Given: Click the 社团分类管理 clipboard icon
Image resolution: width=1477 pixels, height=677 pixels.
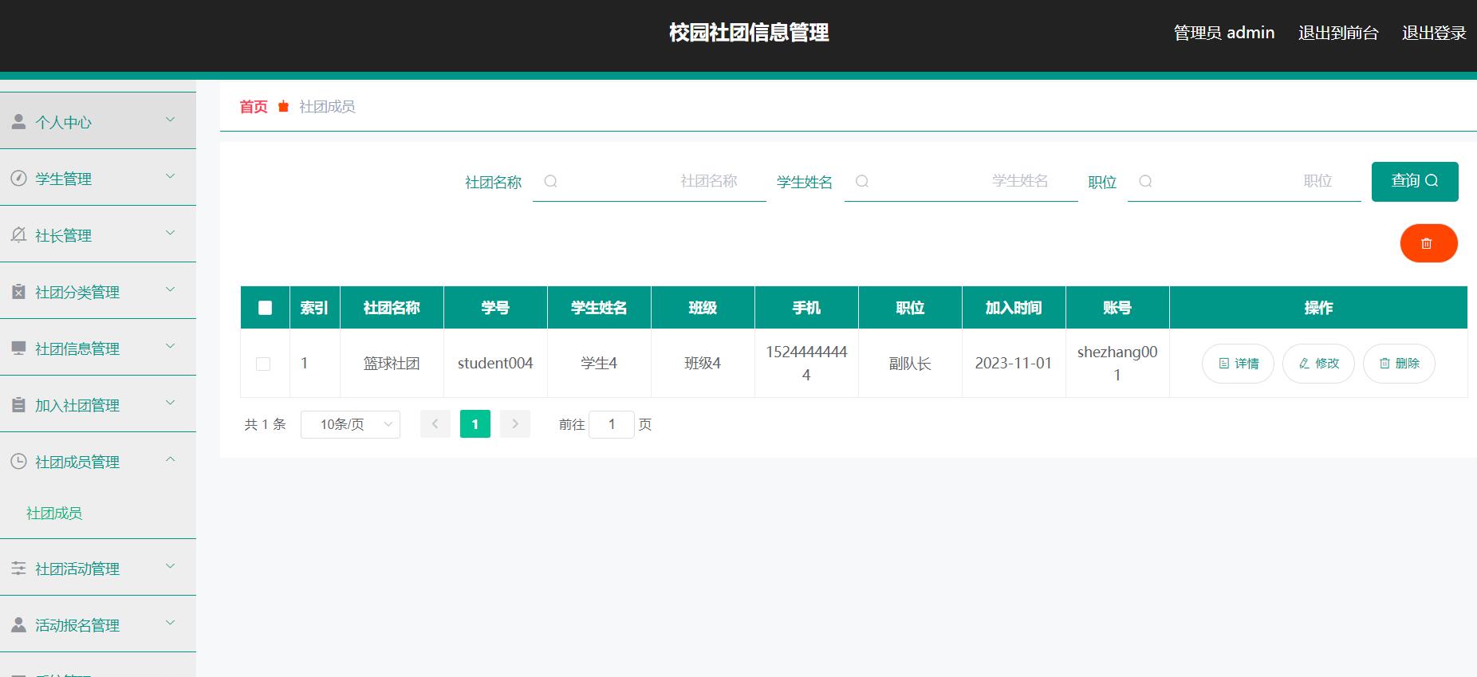Looking at the screenshot, I should click(x=18, y=291).
